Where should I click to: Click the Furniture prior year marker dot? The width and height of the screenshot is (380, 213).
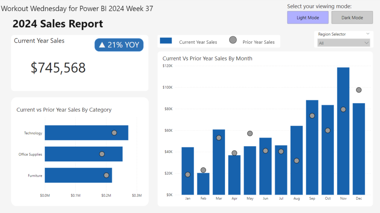point(107,175)
